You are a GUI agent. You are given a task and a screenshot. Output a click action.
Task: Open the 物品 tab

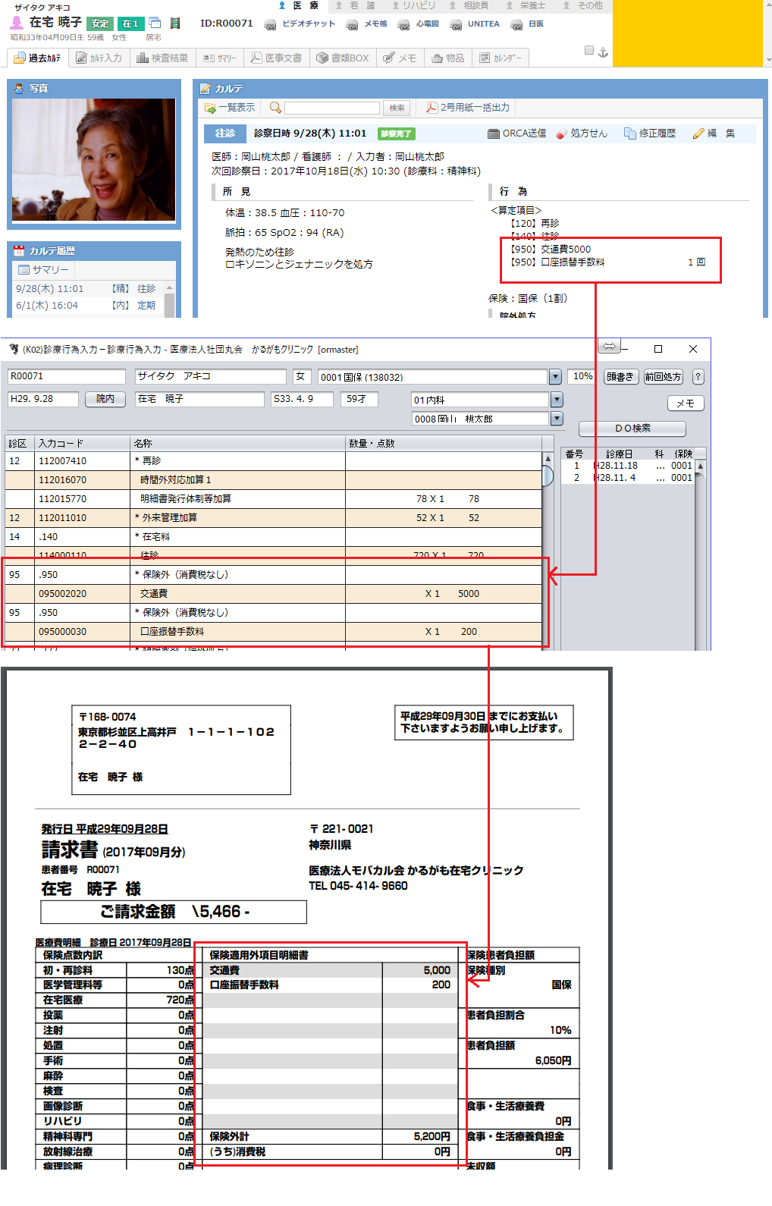[447, 58]
